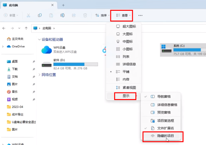Image resolution: width=206 pixels, height=145 pixels.
Task: Select 平铺 tiles view option
Action: point(124,72)
